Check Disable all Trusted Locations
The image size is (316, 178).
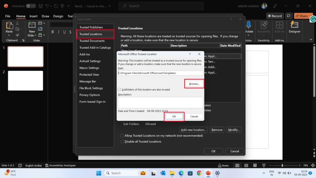122,142
